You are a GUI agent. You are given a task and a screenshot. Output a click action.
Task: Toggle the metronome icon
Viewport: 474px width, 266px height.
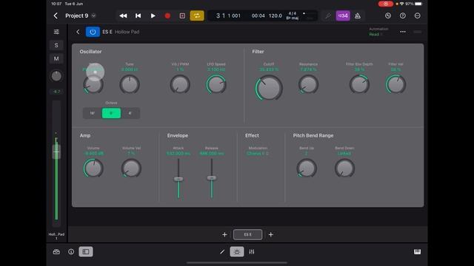pos(358,16)
